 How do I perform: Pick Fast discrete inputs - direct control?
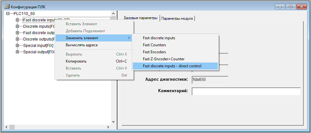tap(172, 66)
